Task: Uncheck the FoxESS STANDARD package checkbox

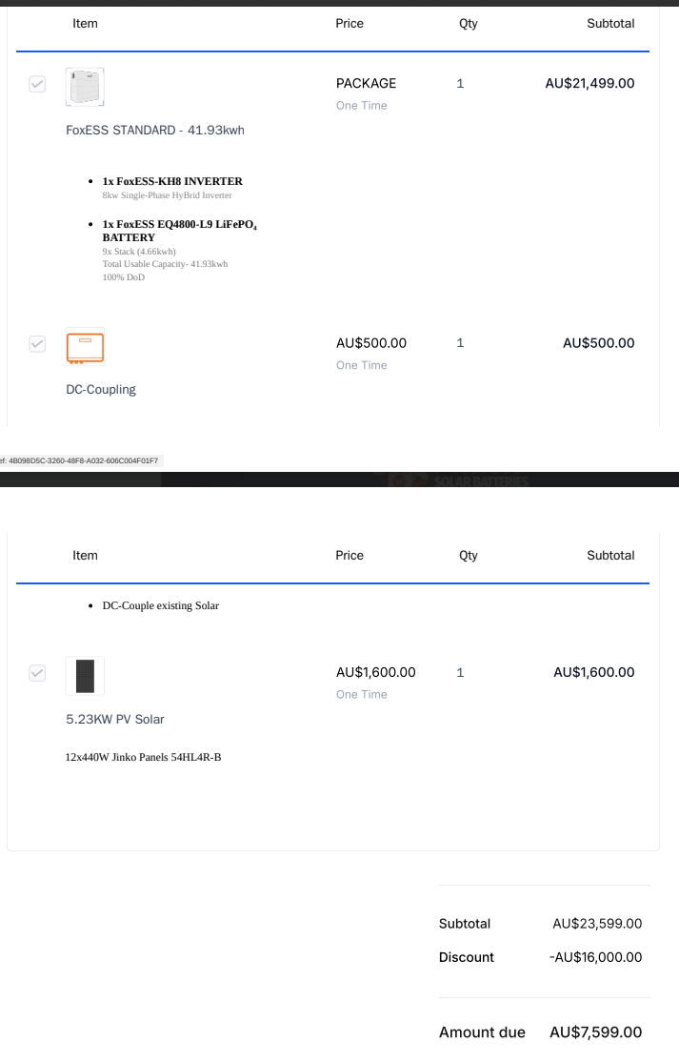Action: (x=37, y=85)
